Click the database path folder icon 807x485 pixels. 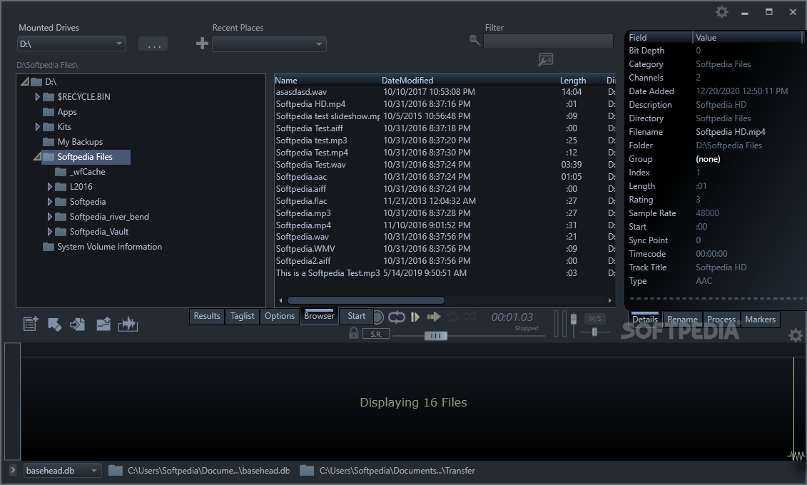coord(116,471)
